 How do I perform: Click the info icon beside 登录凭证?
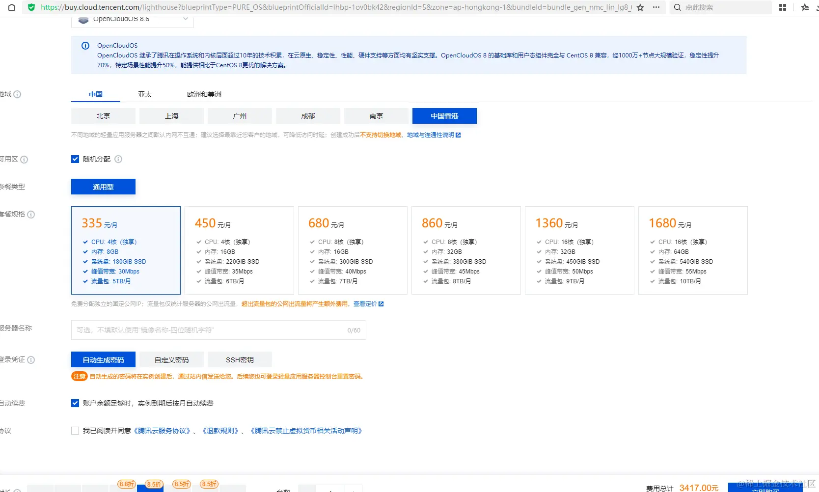(31, 360)
